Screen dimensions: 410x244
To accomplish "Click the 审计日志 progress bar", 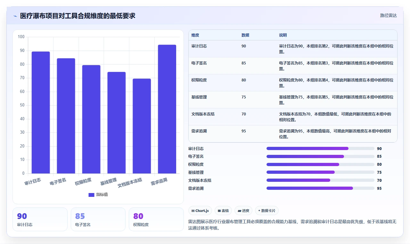I will pos(320,148).
